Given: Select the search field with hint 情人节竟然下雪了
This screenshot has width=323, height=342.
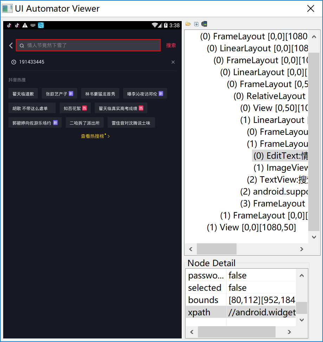Looking at the screenshot, I should coord(88,45).
